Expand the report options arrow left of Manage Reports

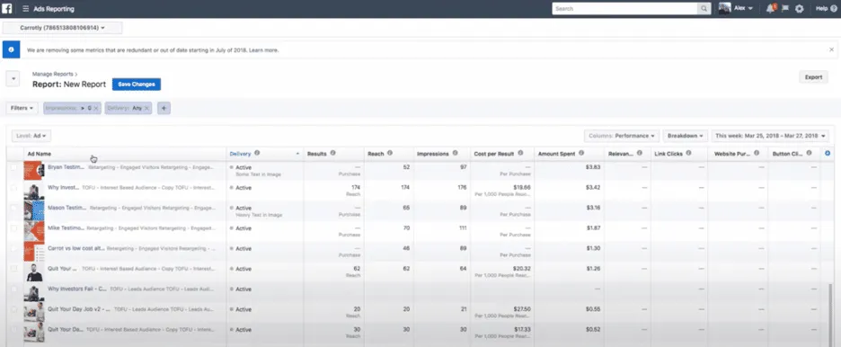pos(13,79)
